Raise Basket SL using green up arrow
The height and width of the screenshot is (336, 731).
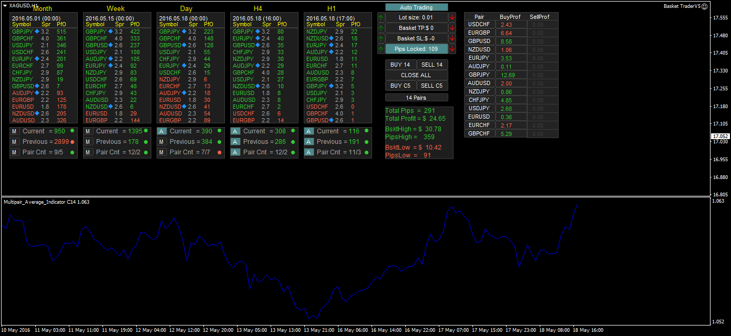381,38
